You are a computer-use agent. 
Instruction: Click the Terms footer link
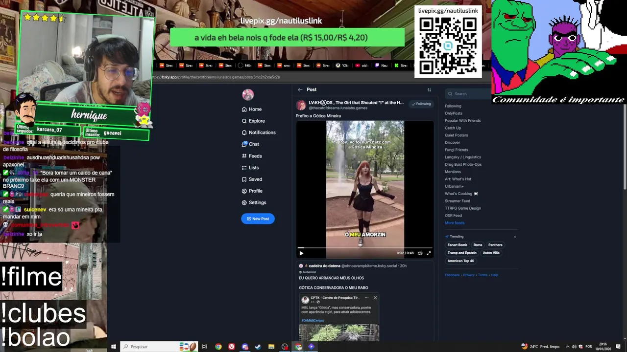pos(482,275)
